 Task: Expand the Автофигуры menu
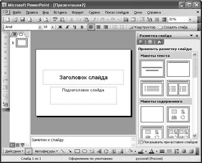[x=46, y=151]
